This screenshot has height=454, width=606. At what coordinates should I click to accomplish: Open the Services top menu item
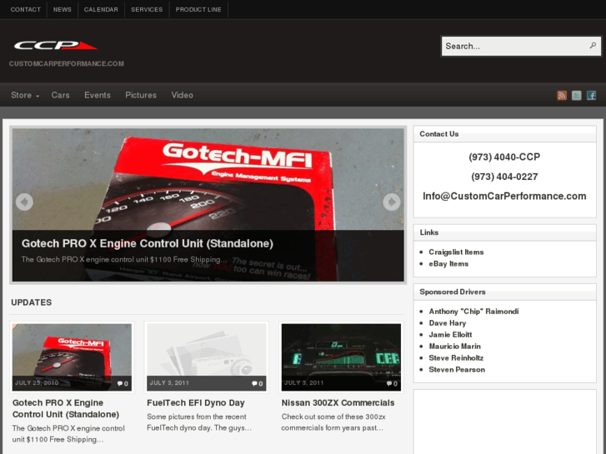[147, 9]
